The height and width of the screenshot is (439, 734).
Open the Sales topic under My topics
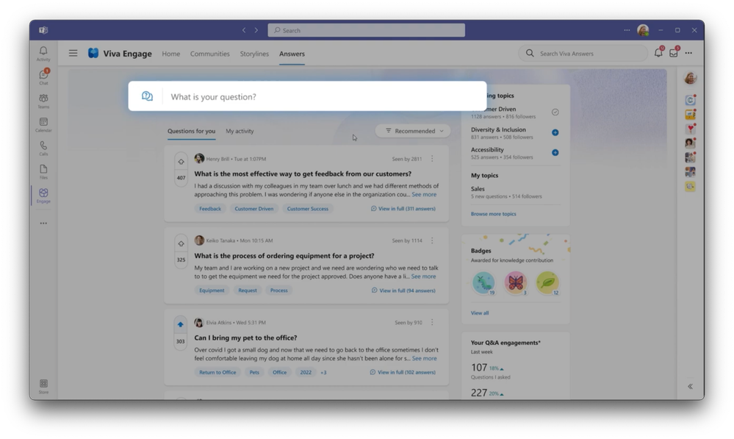pyautogui.click(x=478, y=189)
